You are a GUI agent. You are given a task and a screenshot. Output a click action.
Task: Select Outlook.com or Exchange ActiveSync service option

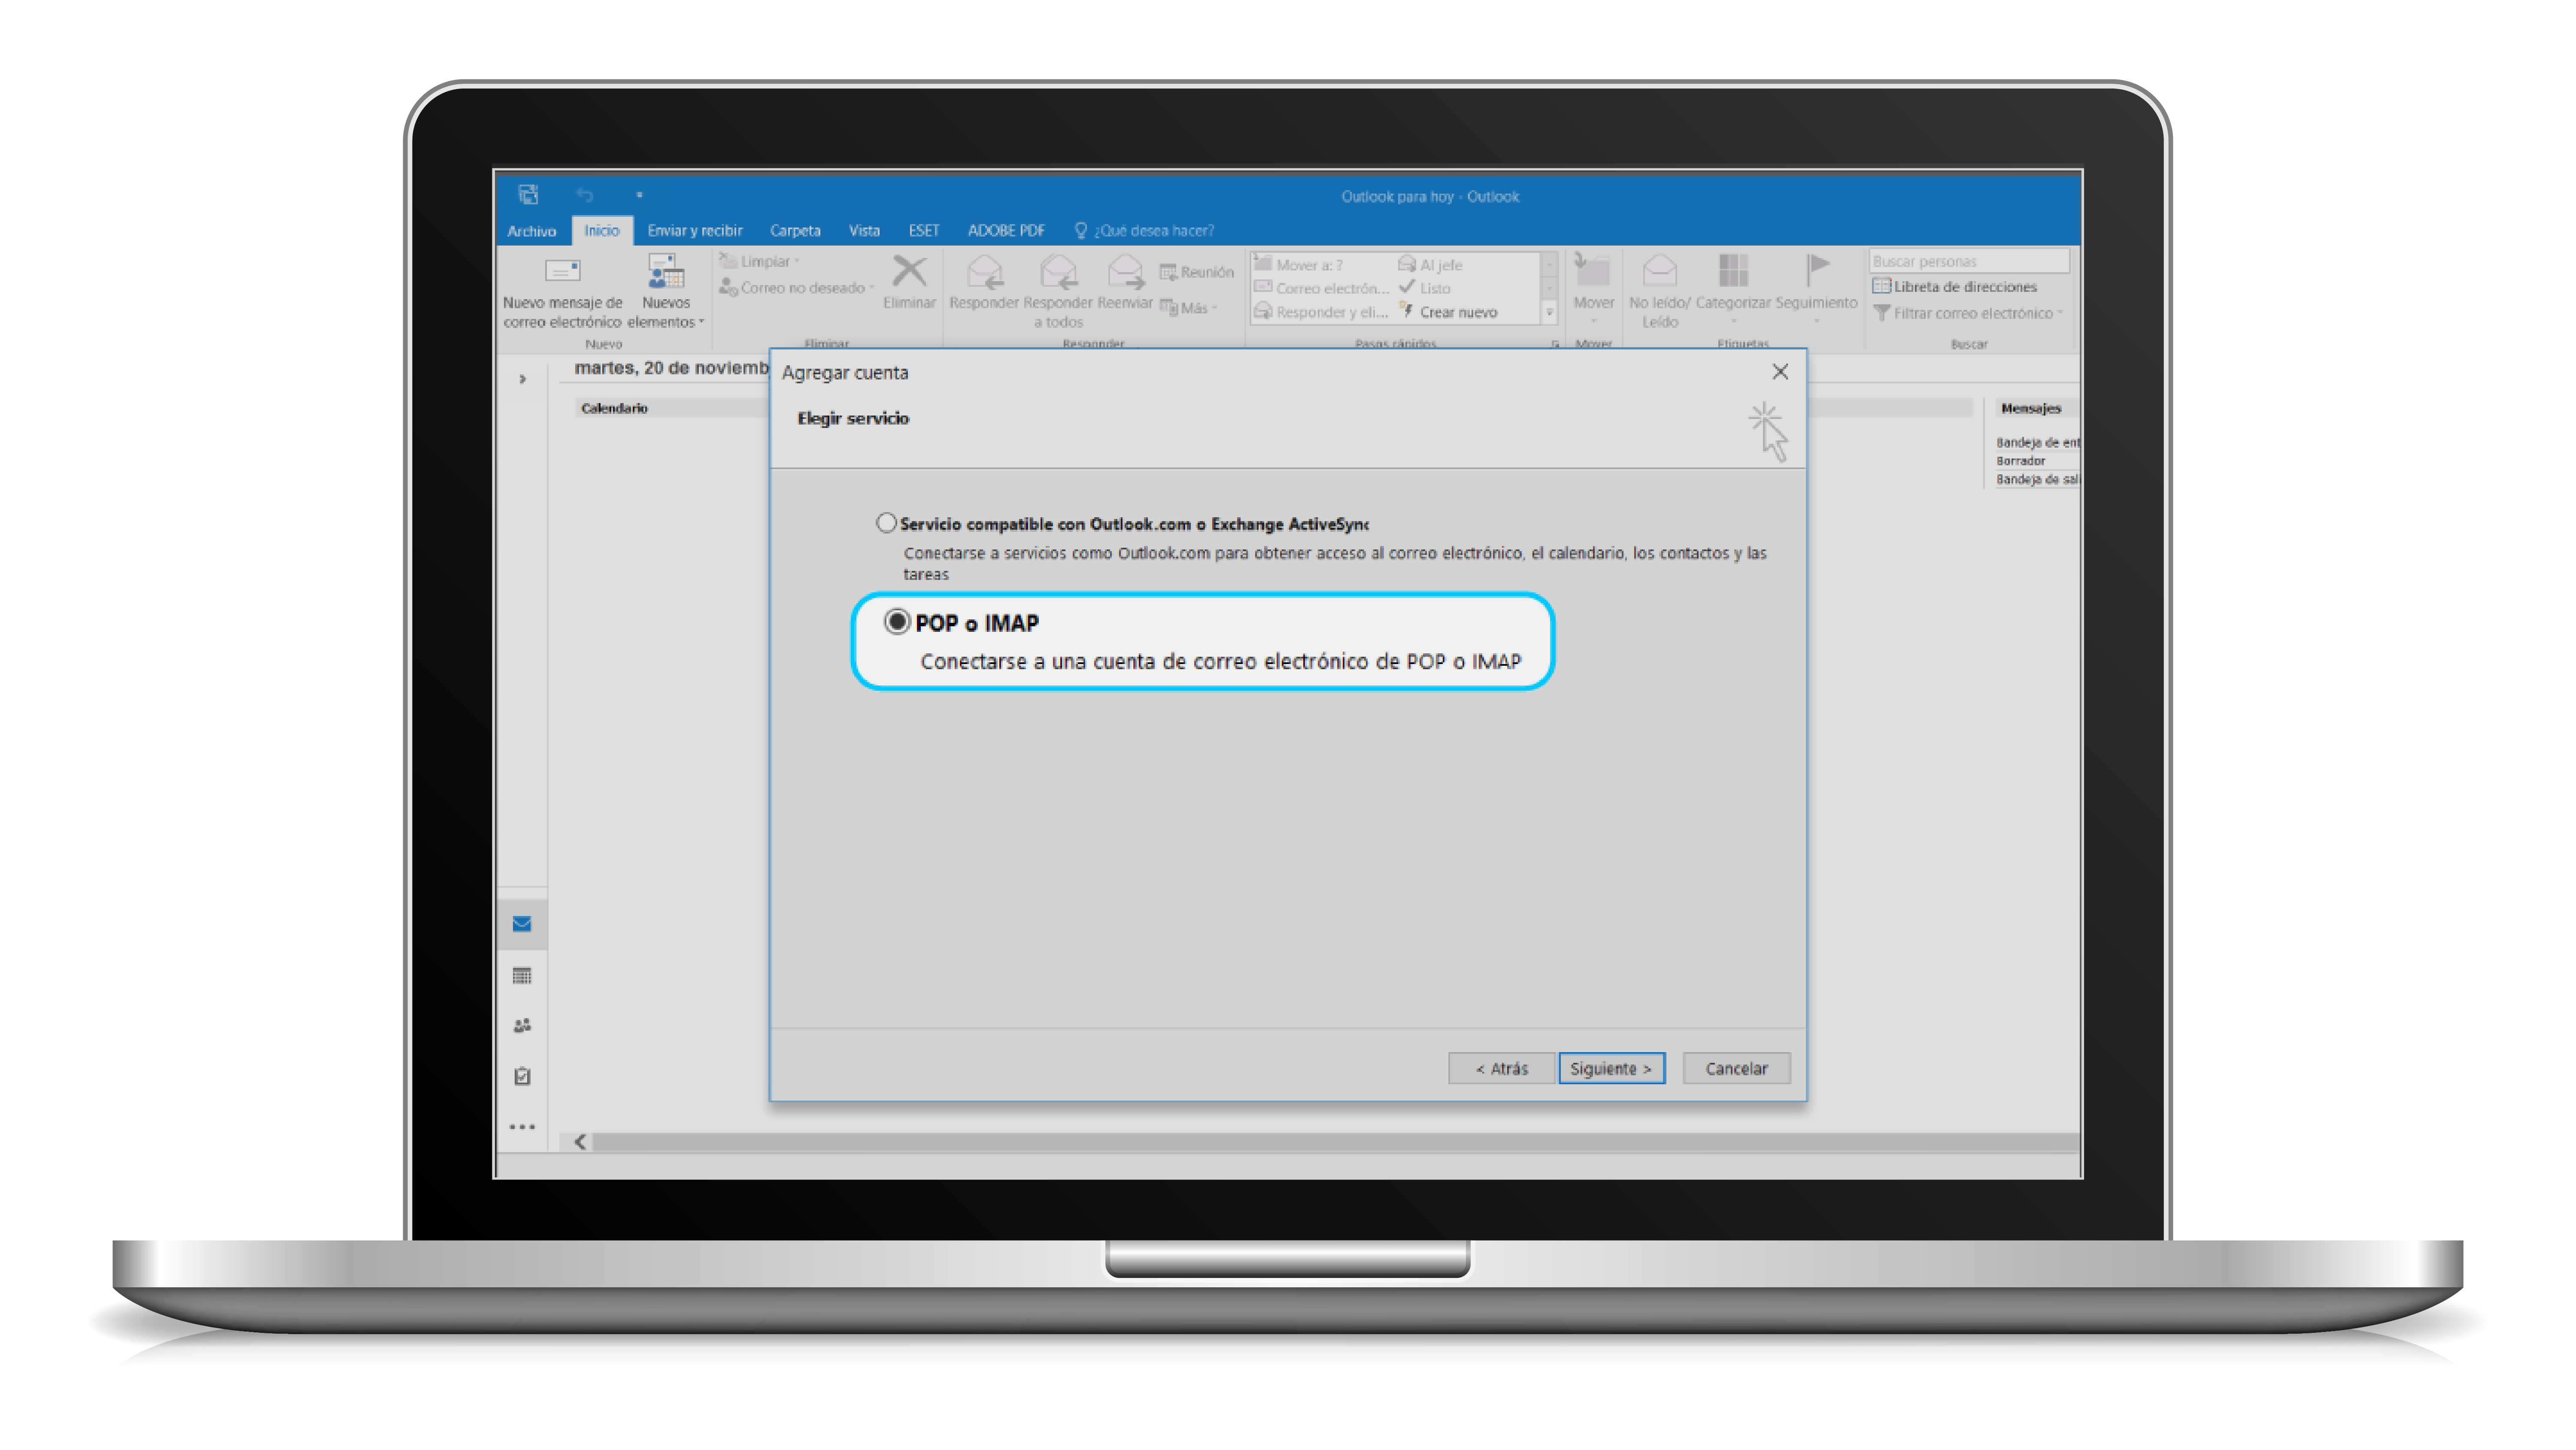(x=886, y=523)
